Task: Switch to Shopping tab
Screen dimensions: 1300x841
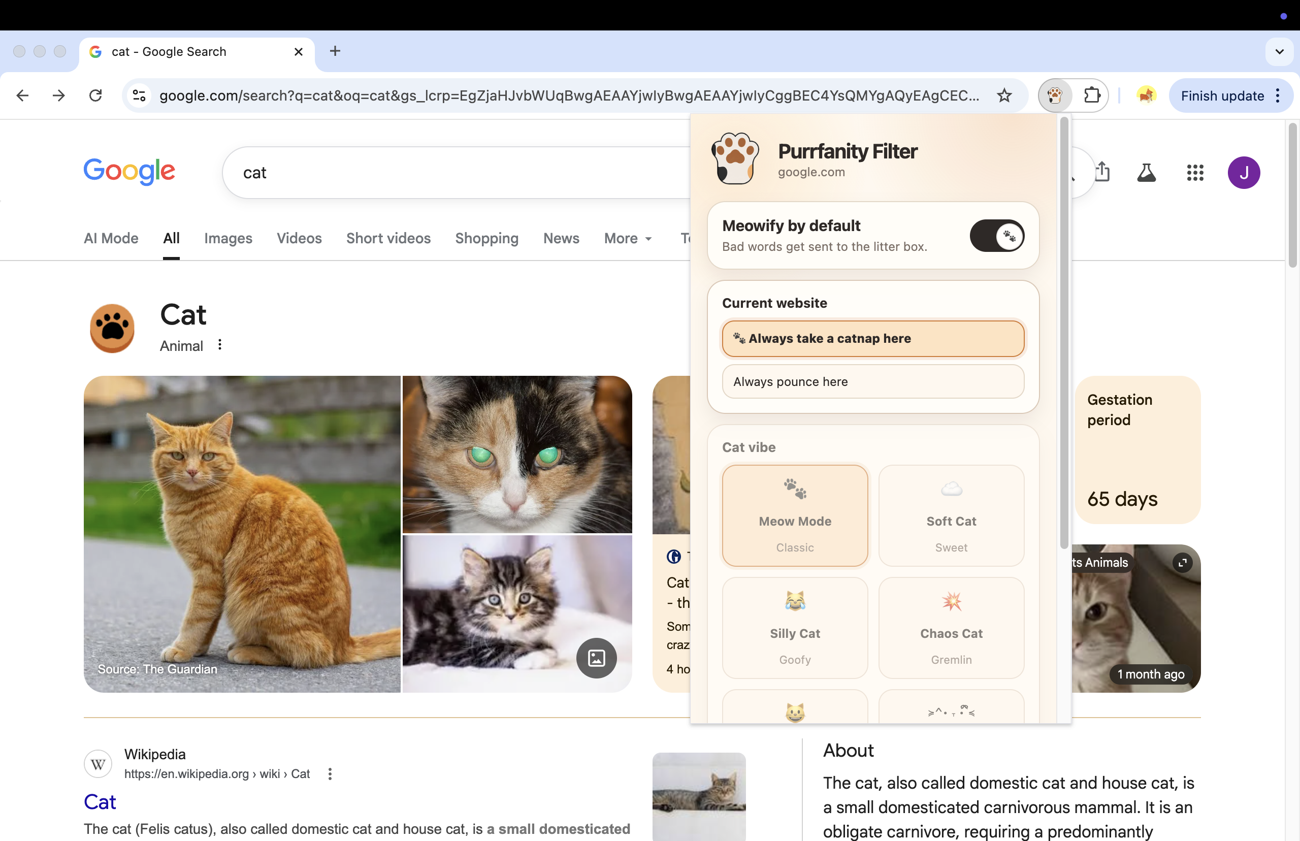Action: click(486, 239)
